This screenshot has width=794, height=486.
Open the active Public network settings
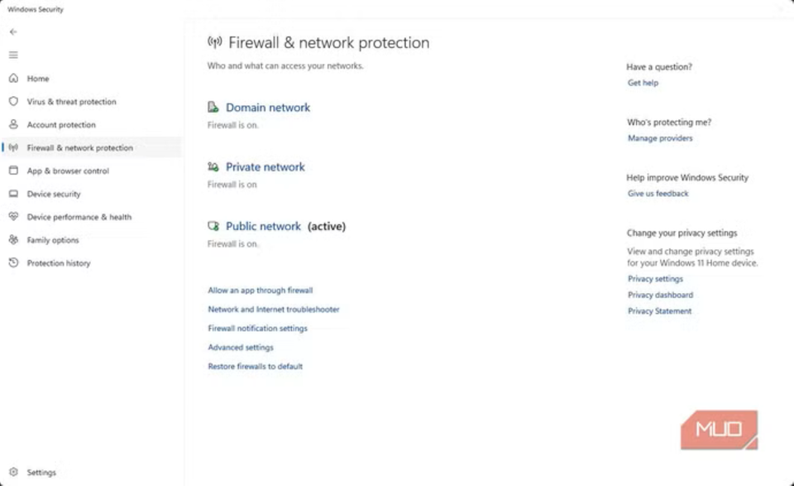click(x=263, y=226)
